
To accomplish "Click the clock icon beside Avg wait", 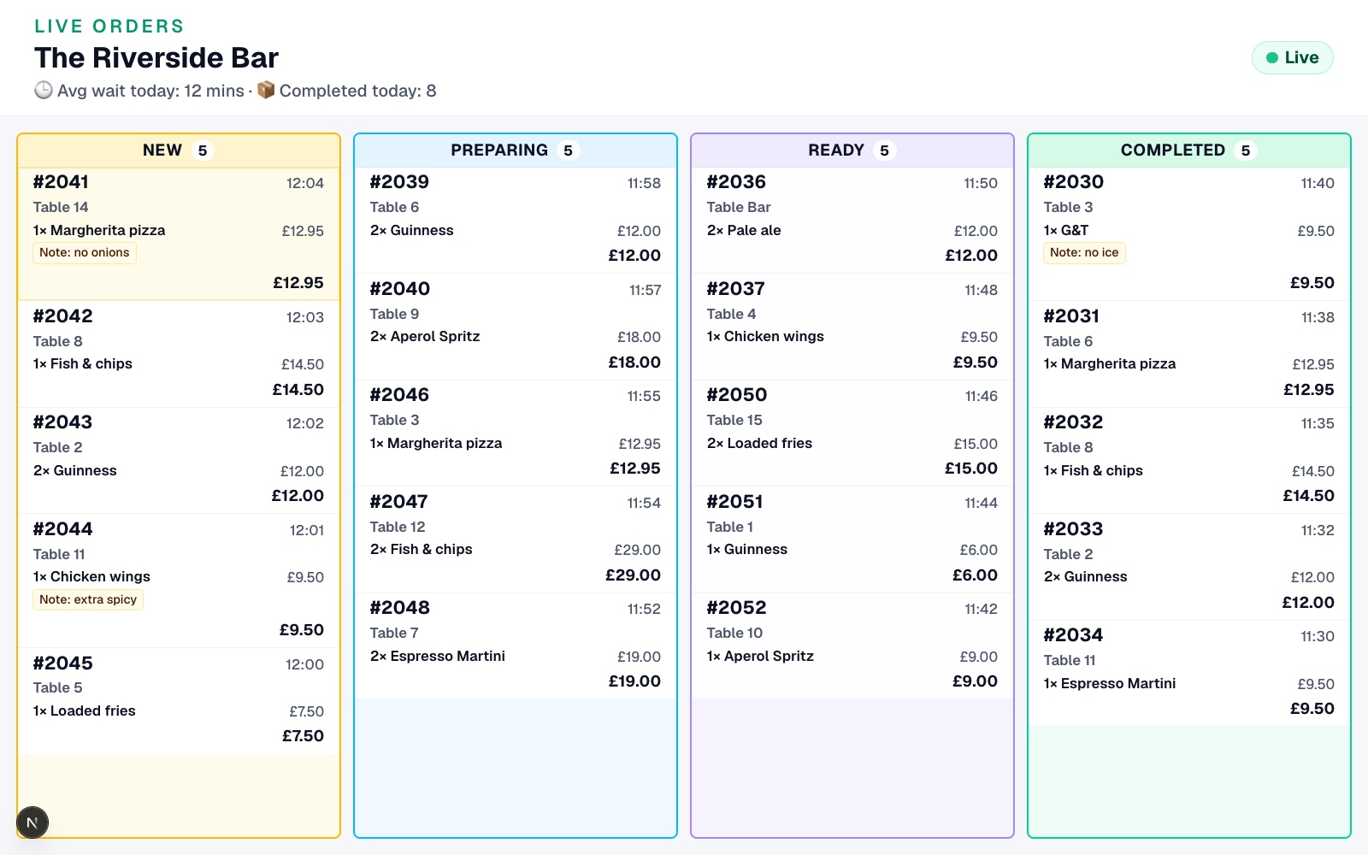I will click(44, 90).
